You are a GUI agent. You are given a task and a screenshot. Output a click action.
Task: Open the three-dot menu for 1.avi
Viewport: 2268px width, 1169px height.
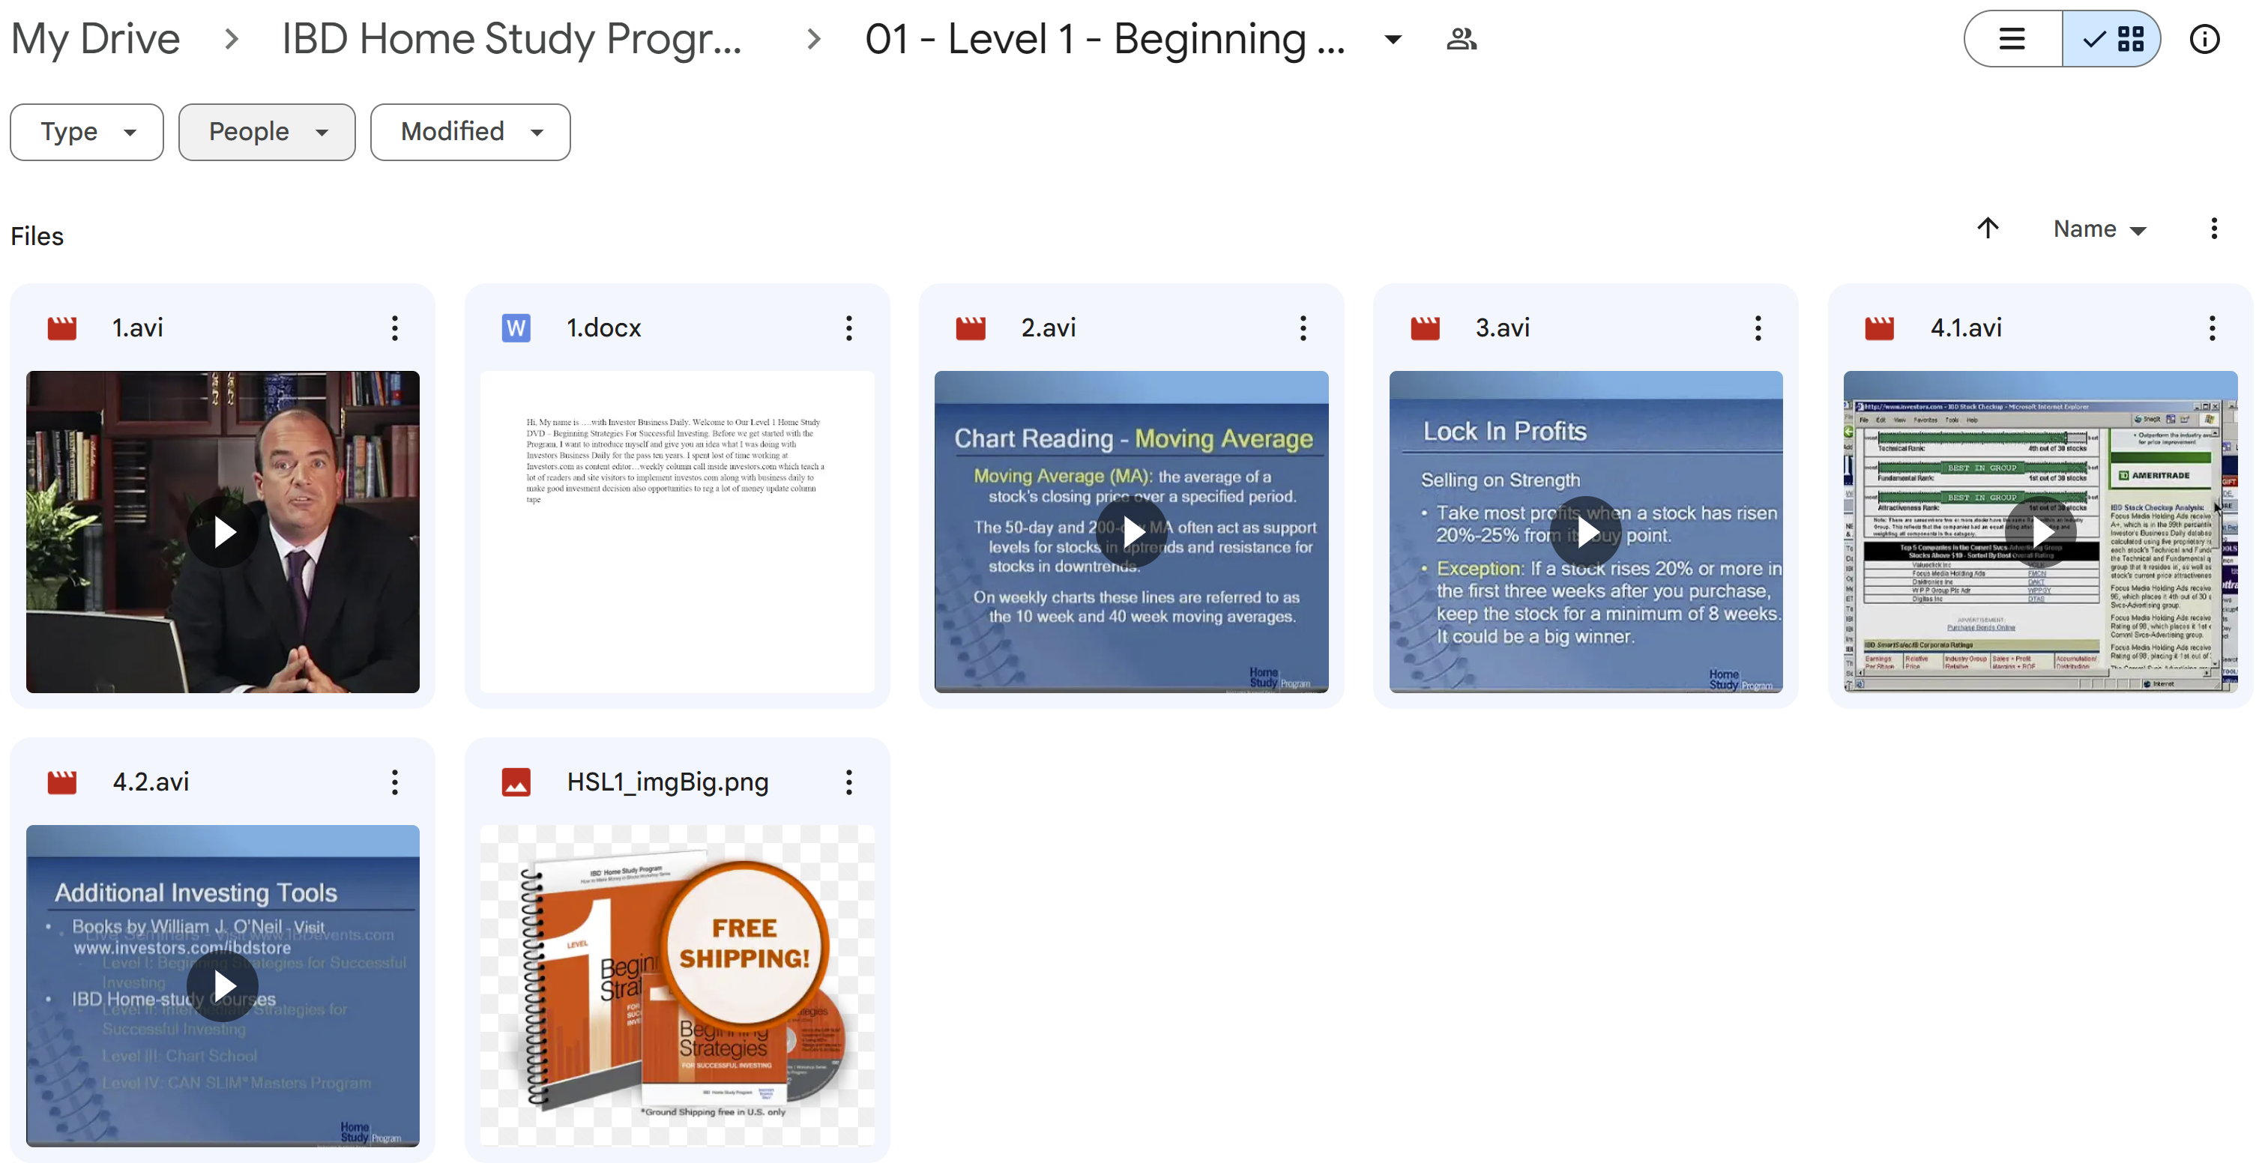click(392, 327)
